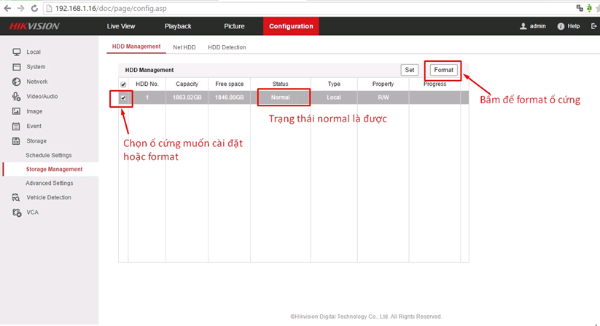Collapse the Storage section in sidebar
Viewport: 600px width, 326px height.
point(36,141)
